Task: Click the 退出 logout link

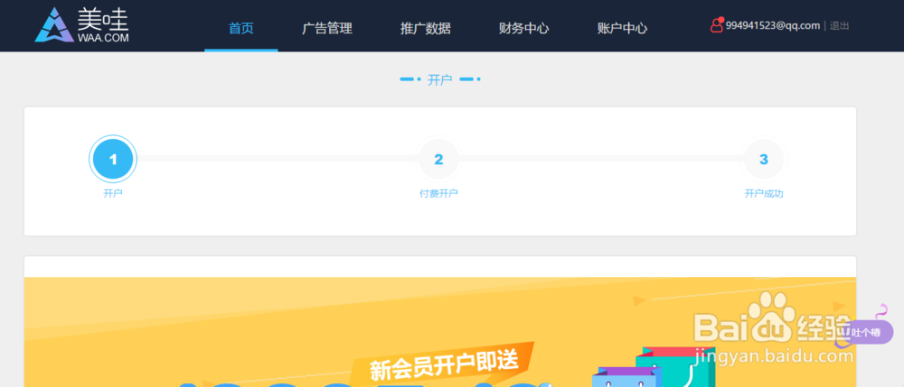Action: pyautogui.click(x=840, y=26)
